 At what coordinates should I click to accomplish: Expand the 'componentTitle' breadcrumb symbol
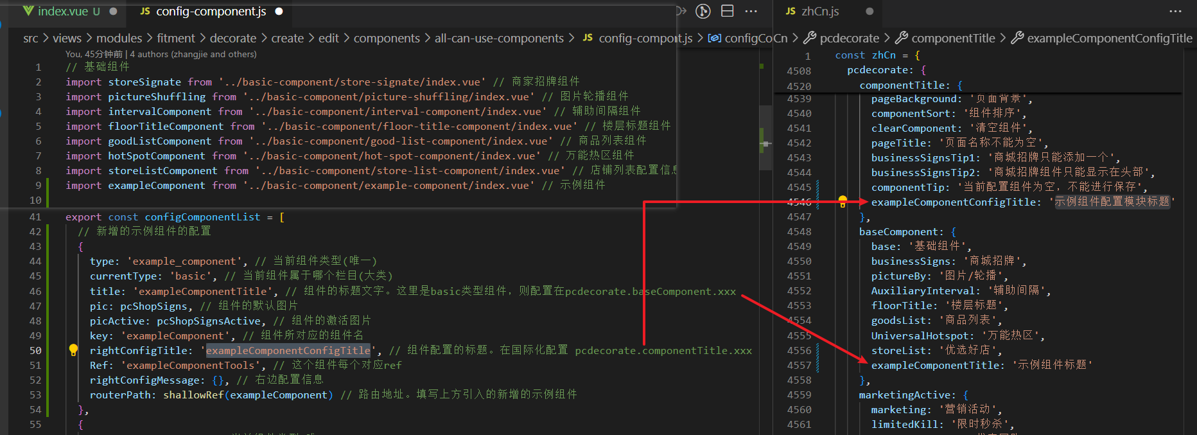(953, 39)
